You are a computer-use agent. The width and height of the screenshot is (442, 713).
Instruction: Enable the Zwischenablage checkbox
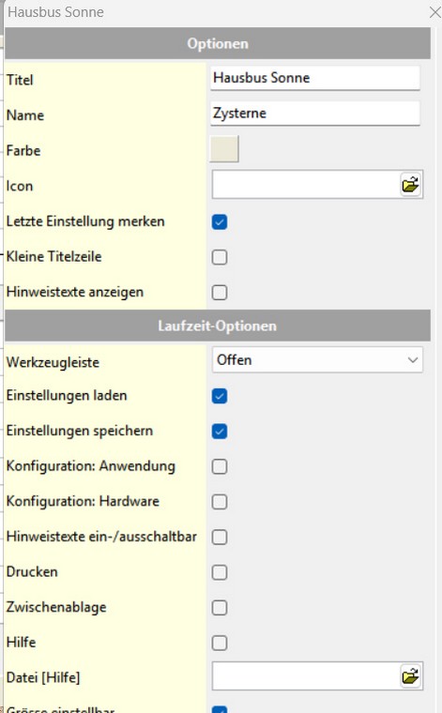[220, 608]
